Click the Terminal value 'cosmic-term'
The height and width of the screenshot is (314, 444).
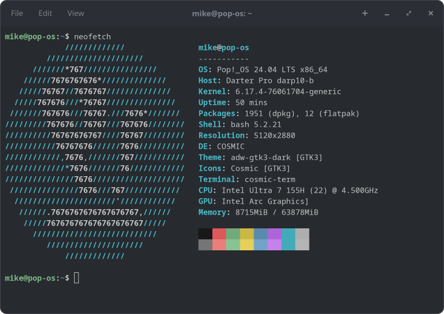tap(270, 180)
